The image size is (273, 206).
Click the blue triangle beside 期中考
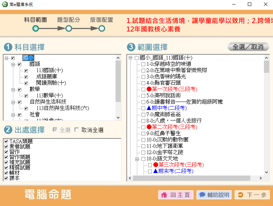point(149,108)
